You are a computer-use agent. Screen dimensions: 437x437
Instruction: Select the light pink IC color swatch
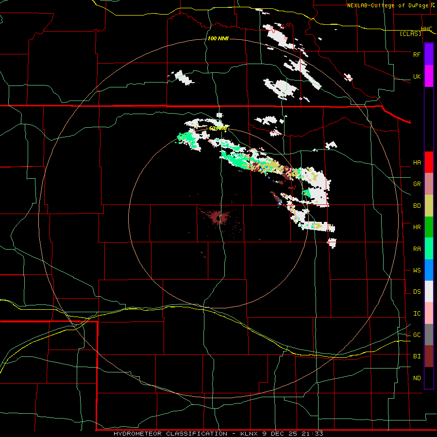[x=429, y=313]
